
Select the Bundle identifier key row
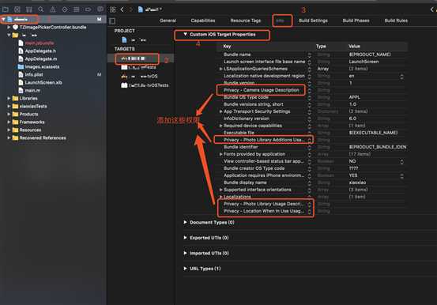coord(241,147)
